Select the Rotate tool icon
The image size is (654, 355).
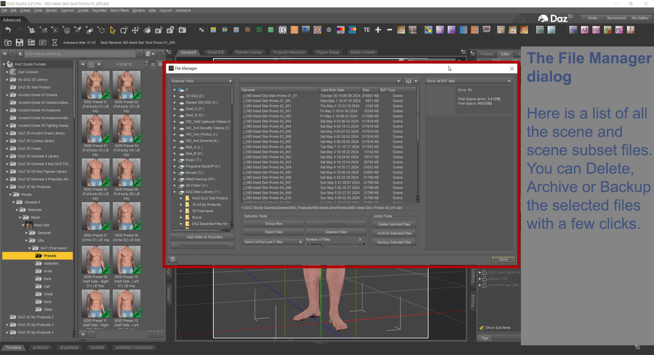pyautogui.click(x=124, y=30)
